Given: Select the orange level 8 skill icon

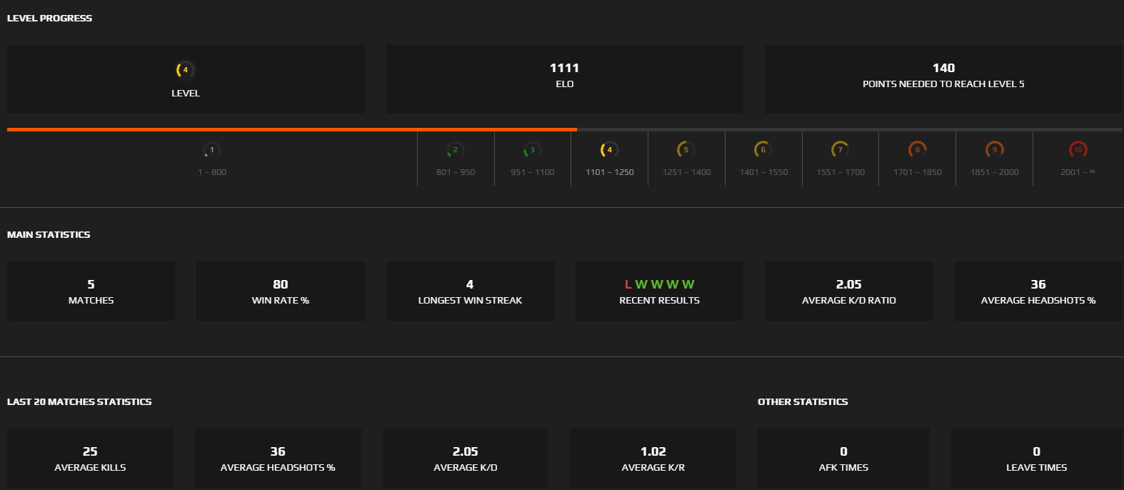Looking at the screenshot, I should pyautogui.click(x=918, y=150).
